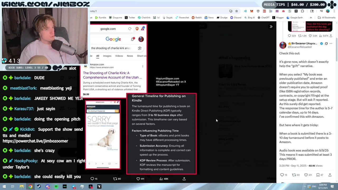Click the install app icon in address bar
The width and height of the screenshot is (338, 190).
[231, 11]
